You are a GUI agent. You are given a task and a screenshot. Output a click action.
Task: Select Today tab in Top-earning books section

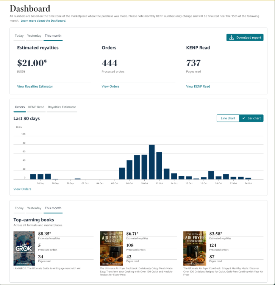19,208
